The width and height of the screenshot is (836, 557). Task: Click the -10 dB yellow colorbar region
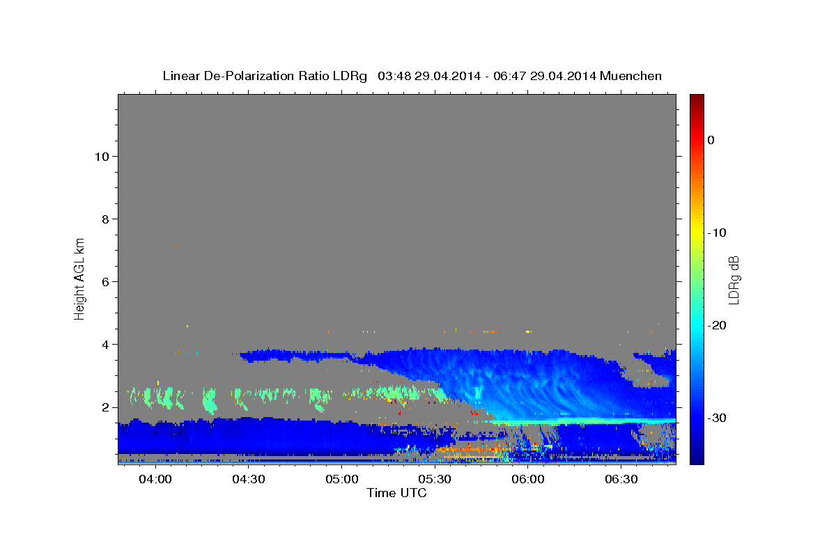697,233
